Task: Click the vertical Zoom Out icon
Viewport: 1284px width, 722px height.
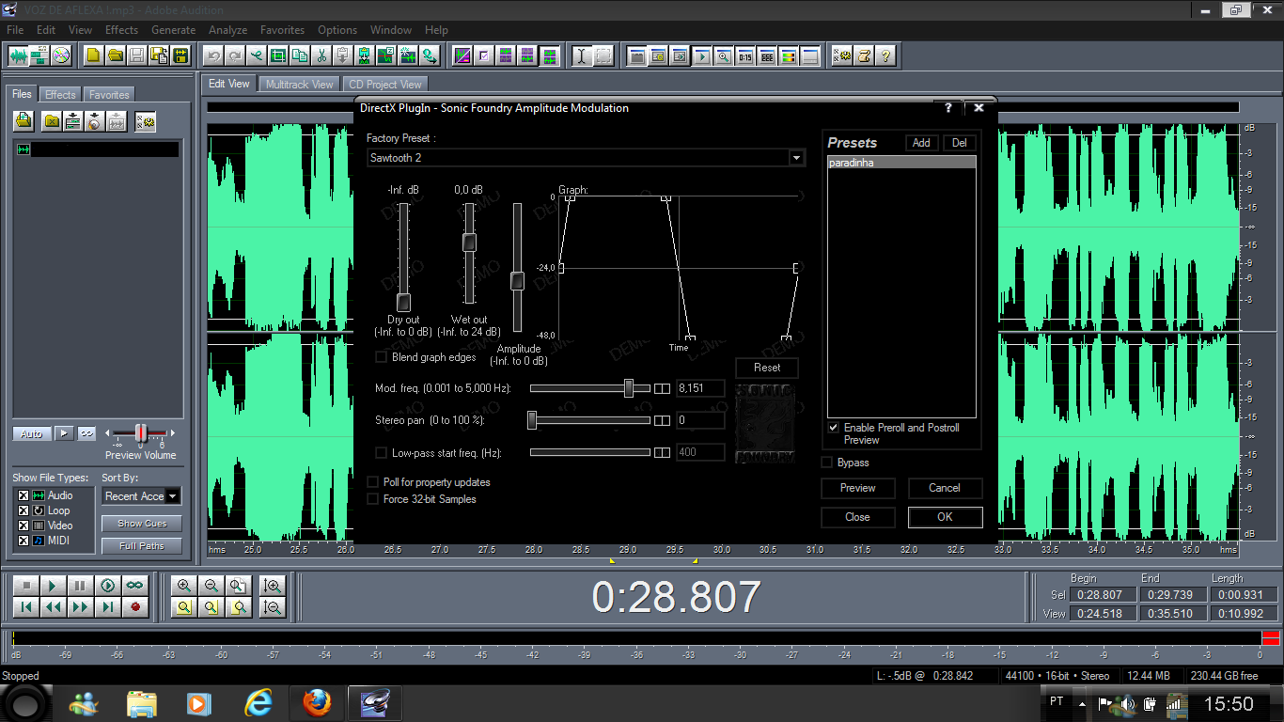Action: [x=273, y=607]
